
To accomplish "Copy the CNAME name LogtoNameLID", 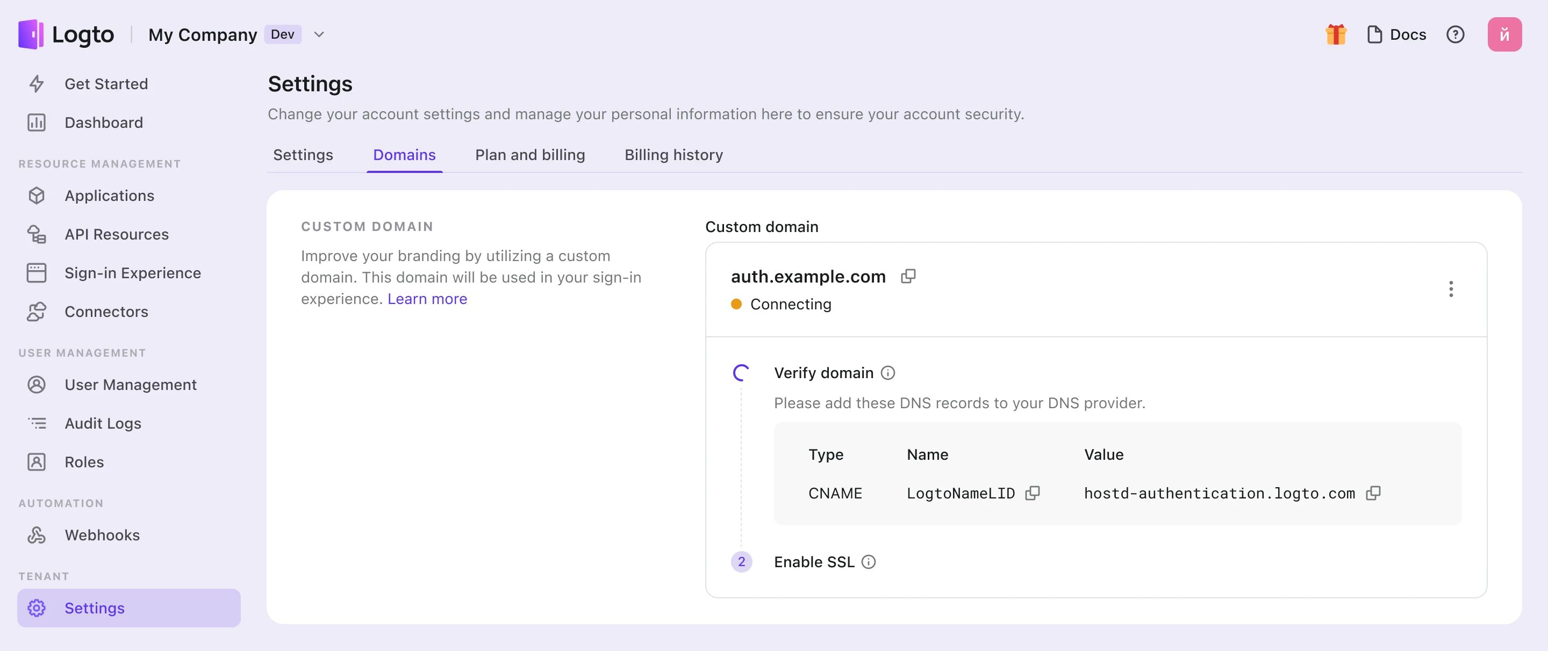I will 1033,493.
